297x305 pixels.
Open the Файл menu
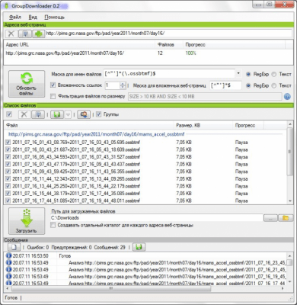click(15, 17)
